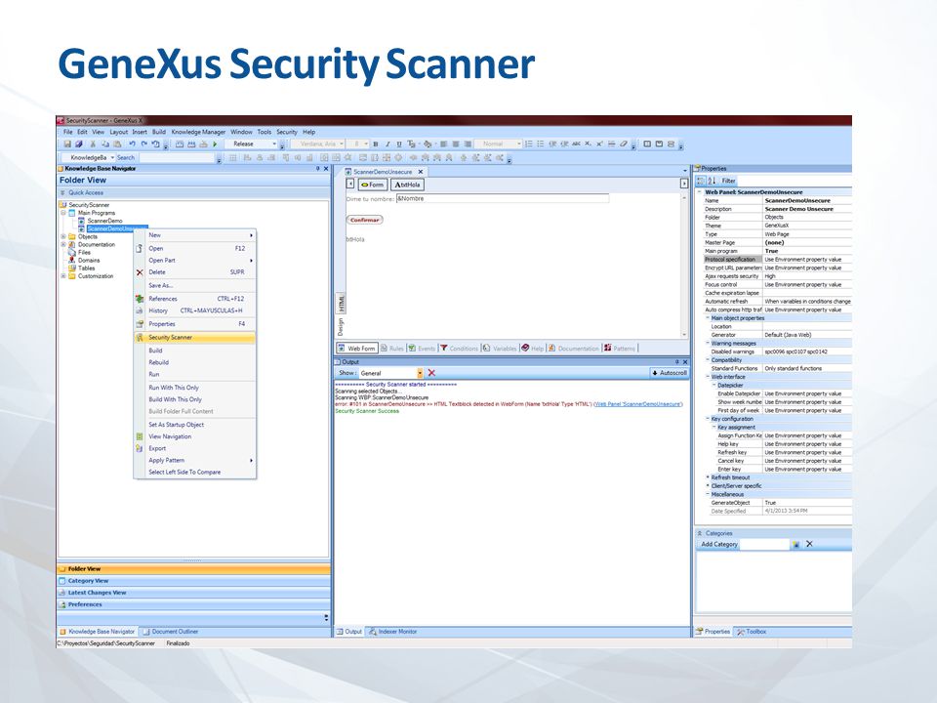Collapse the Quick Access section

coord(62,193)
